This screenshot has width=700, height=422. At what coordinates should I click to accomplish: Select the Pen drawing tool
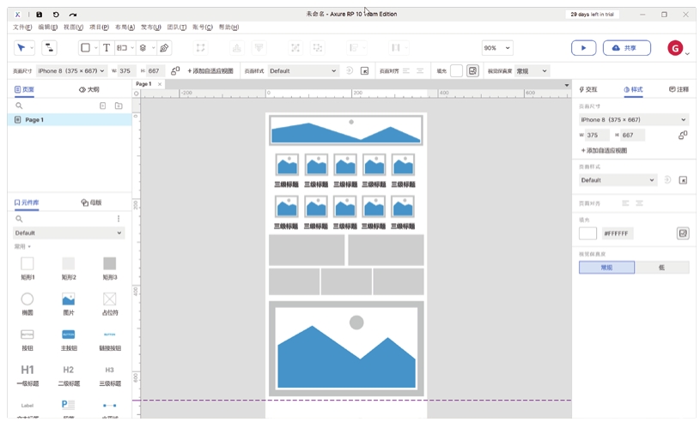tap(164, 48)
